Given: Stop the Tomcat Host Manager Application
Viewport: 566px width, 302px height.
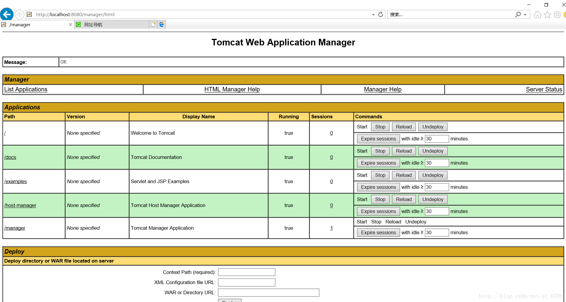Looking at the screenshot, I should tap(380, 199).
